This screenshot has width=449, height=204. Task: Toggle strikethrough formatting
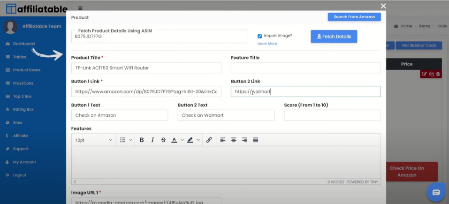pyautogui.click(x=163, y=140)
